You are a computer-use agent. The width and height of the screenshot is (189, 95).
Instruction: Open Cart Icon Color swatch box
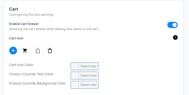coord(75,66)
